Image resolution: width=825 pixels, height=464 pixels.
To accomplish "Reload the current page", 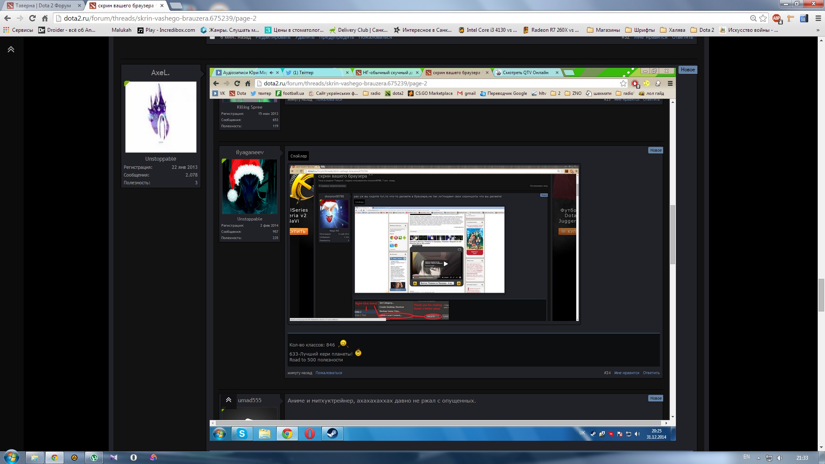I will [32, 18].
